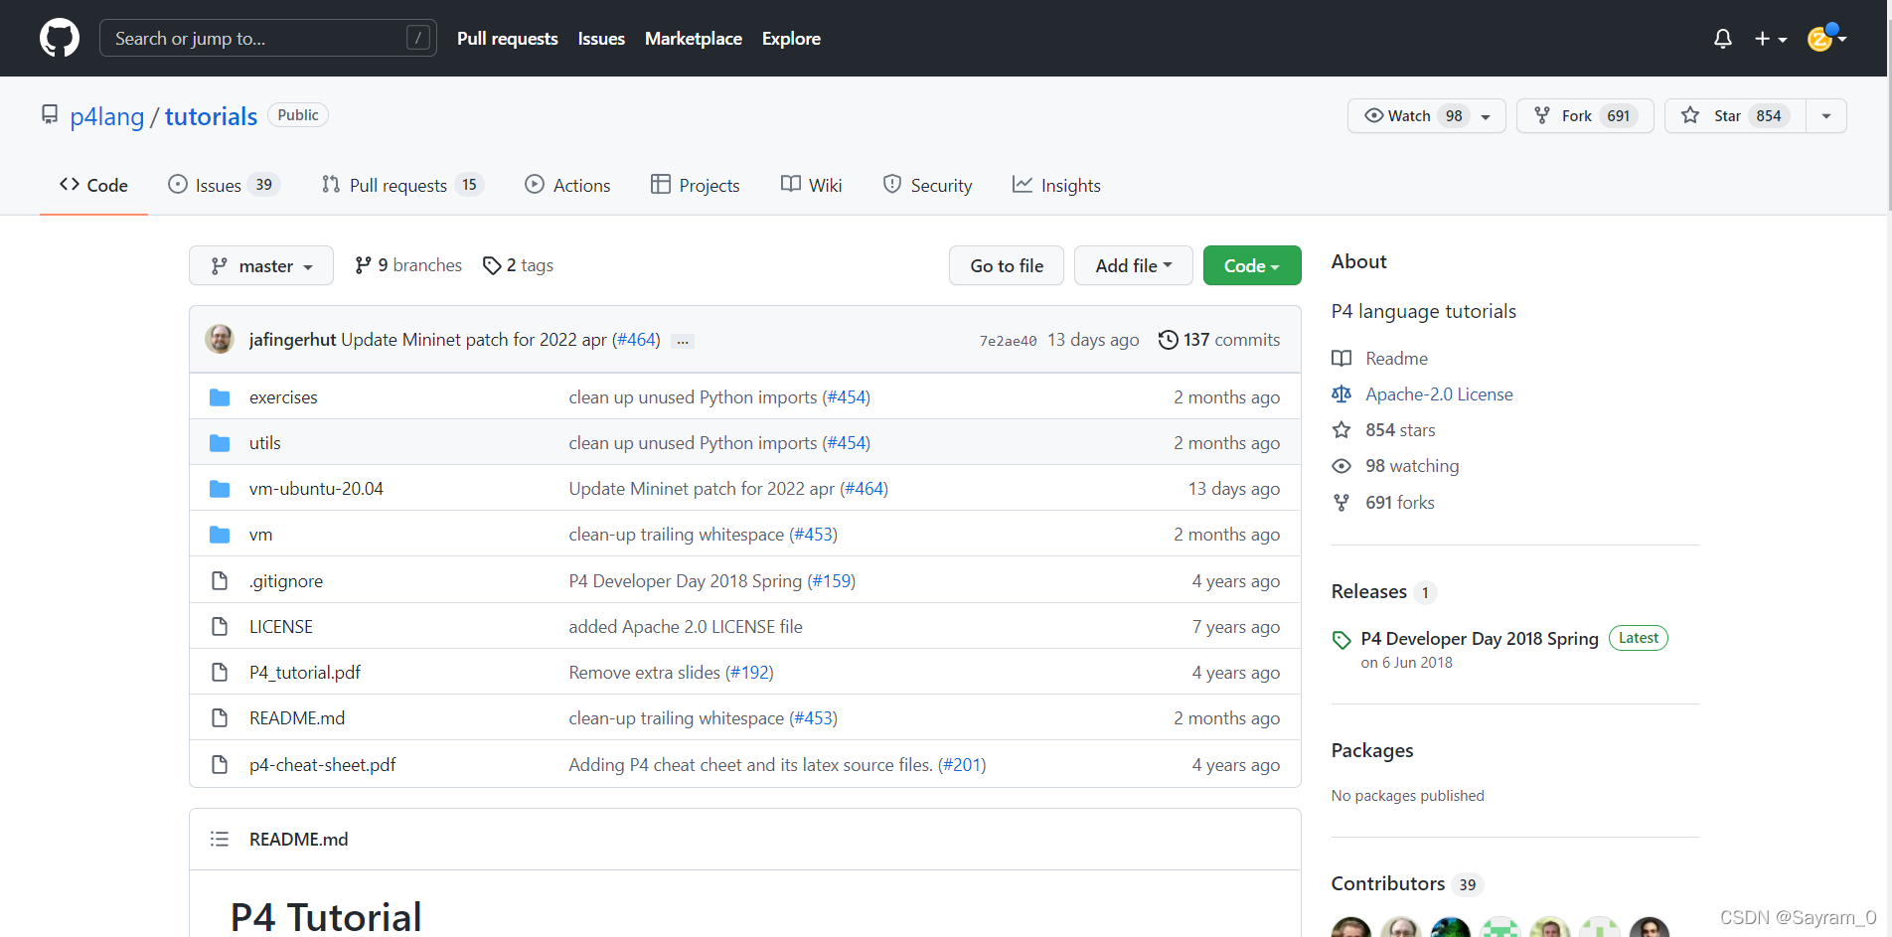Image resolution: width=1892 pixels, height=937 pixels.
Task: Star the repository
Action: click(x=1735, y=116)
